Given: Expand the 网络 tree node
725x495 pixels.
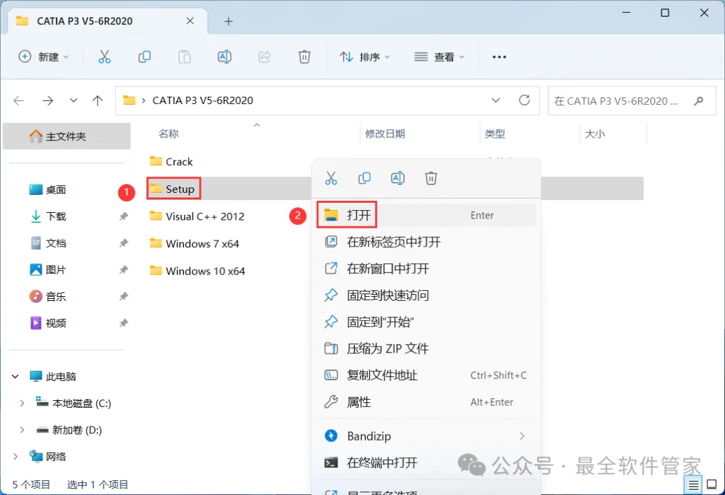Looking at the screenshot, I should coord(15,457).
